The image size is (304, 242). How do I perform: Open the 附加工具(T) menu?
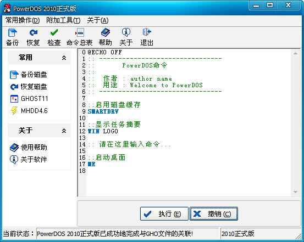pos(63,20)
